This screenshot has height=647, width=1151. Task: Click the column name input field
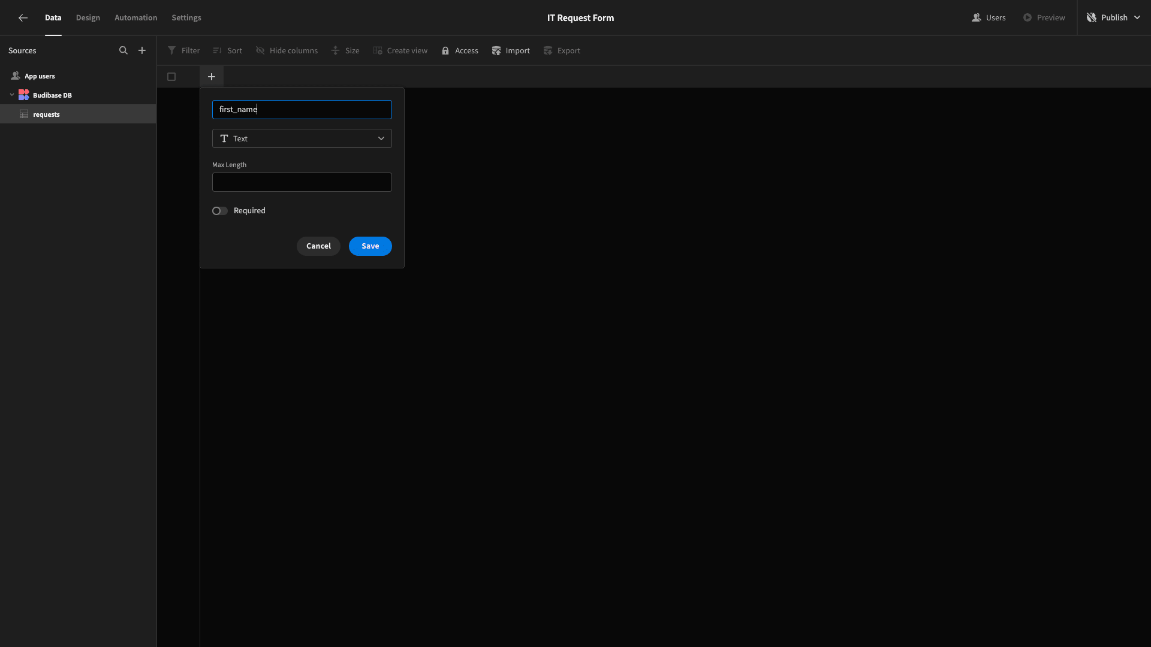point(302,110)
